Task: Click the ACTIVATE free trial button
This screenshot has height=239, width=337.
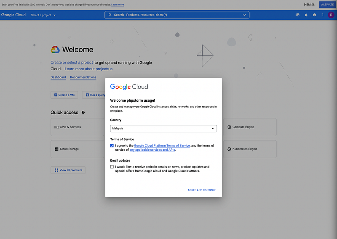Action: [x=327, y=5]
